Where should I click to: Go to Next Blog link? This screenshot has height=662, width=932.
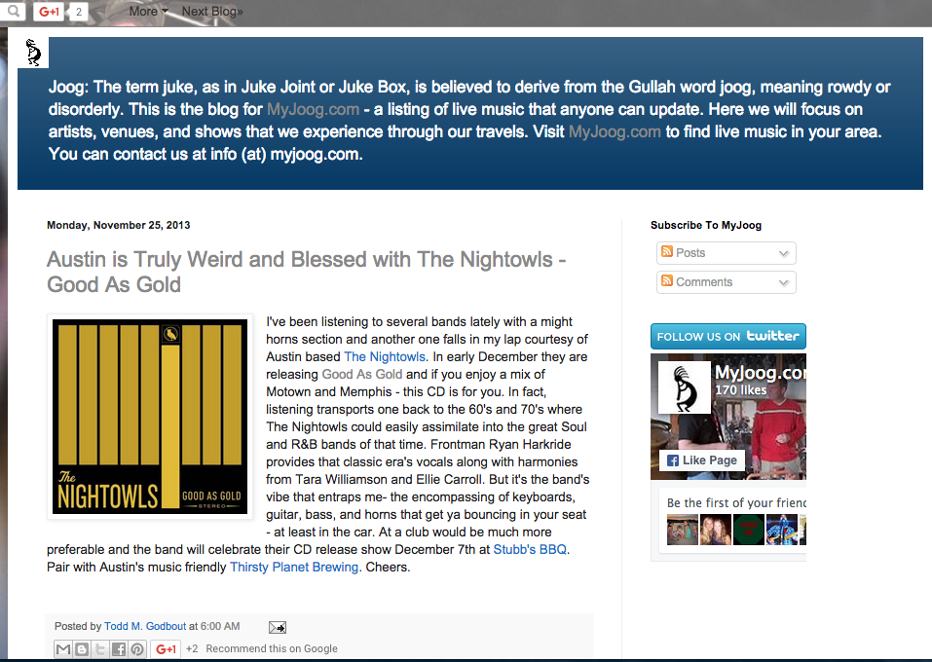[x=212, y=12]
